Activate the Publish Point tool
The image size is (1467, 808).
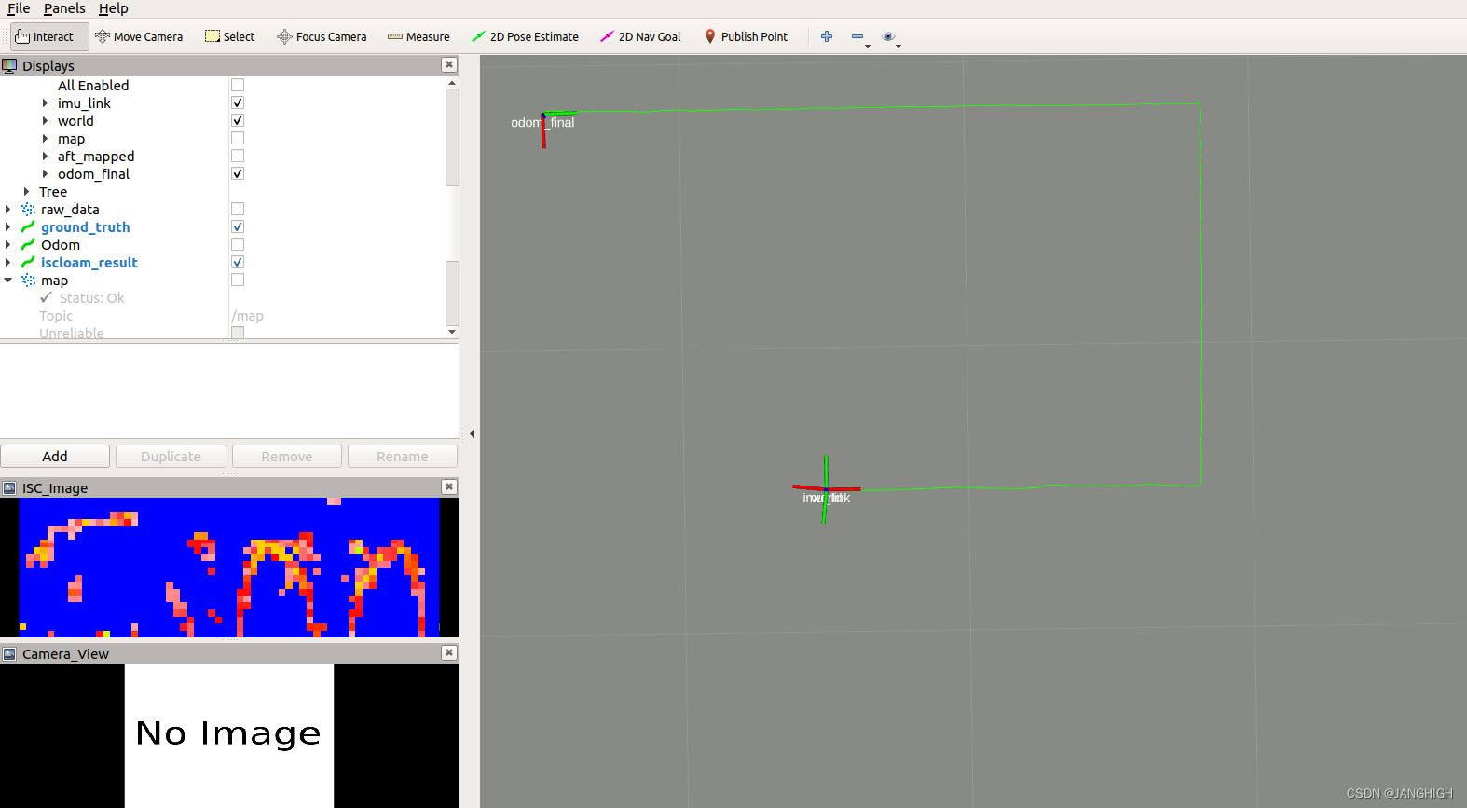click(x=746, y=36)
